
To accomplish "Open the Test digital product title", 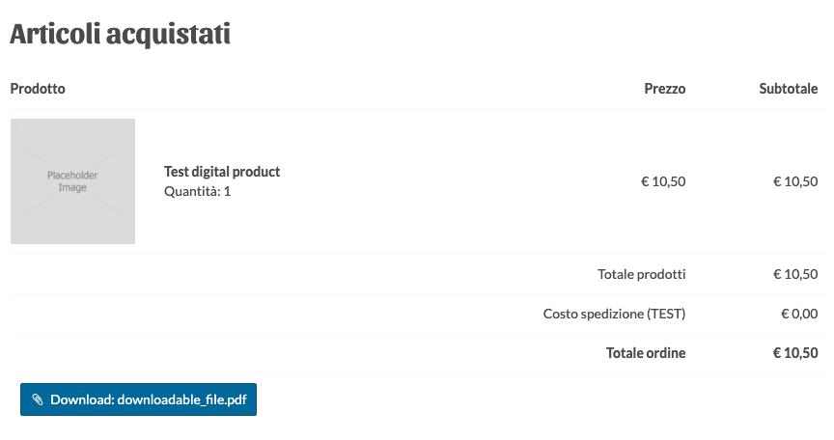I will tap(222, 172).
